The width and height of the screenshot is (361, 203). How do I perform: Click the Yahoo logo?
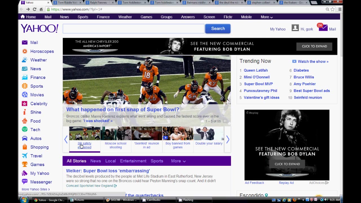(x=39, y=28)
